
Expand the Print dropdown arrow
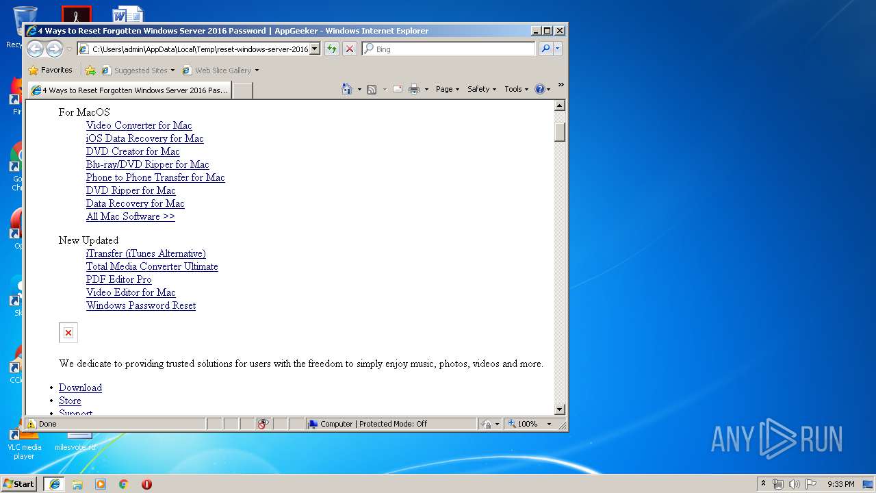pos(426,89)
